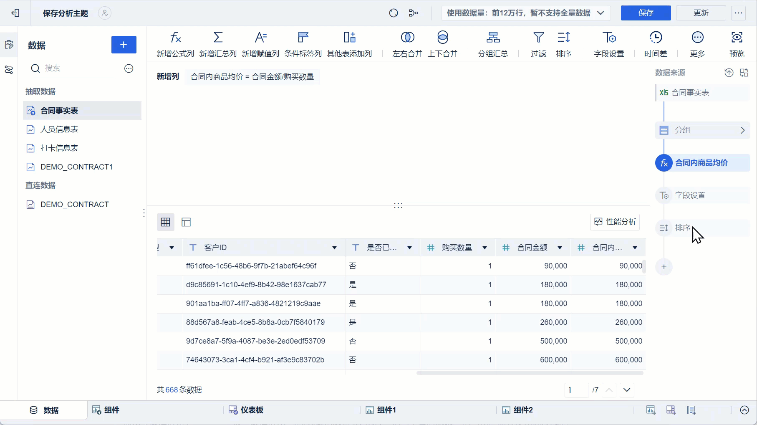Open 性能分析 performance analysis
Viewport: 757px width, 425px height.
pos(615,222)
